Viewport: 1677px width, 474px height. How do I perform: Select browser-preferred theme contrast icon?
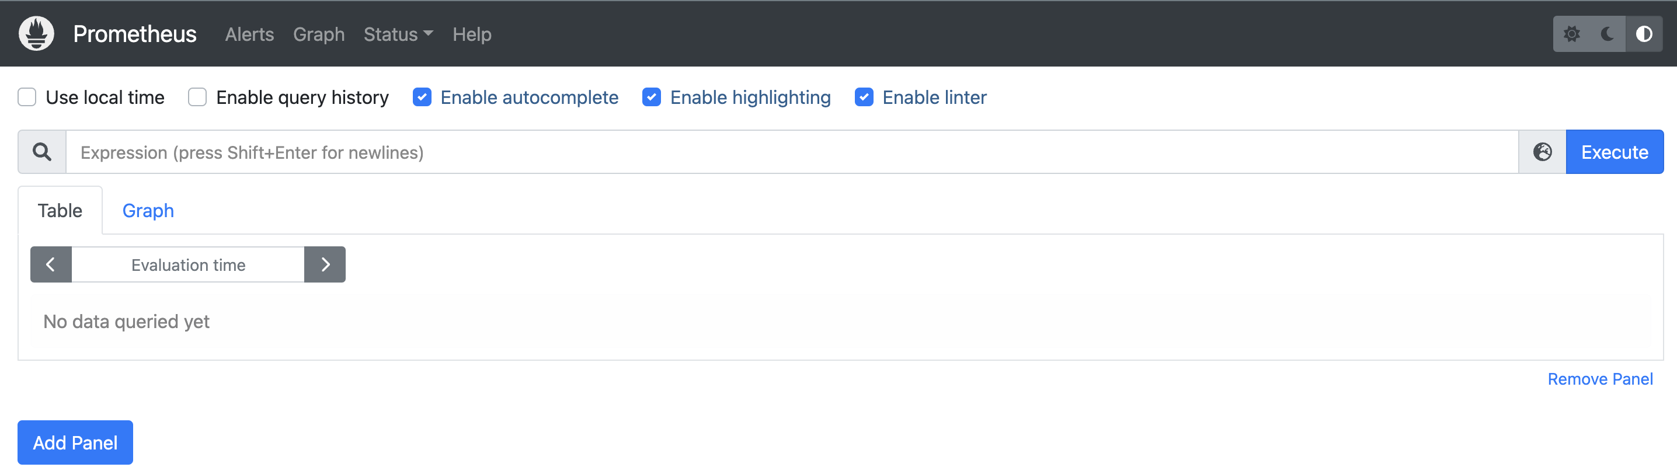tap(1644, 34)
